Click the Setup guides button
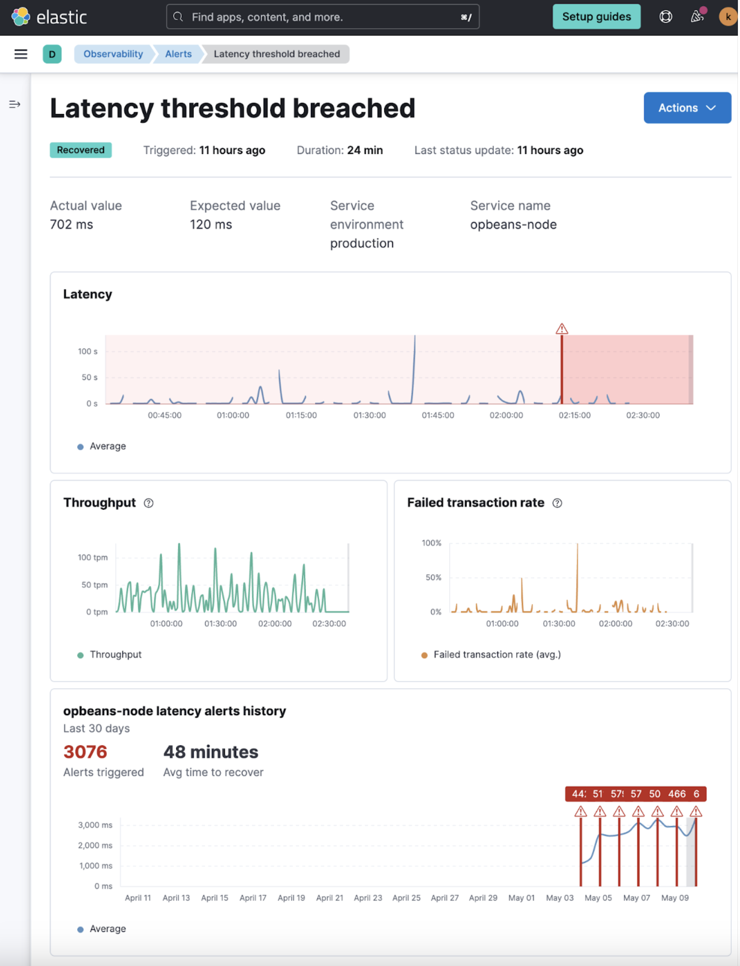This screenshot has height=966, width=740. [597, 17]
